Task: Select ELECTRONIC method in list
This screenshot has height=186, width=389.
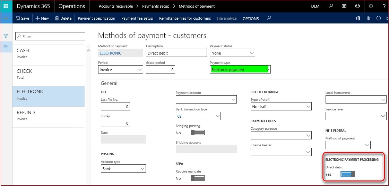Action: click(49, 96)
